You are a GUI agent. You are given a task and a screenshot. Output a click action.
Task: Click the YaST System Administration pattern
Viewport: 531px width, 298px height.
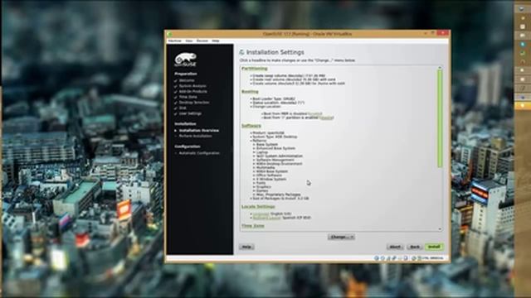pos(280,156)
